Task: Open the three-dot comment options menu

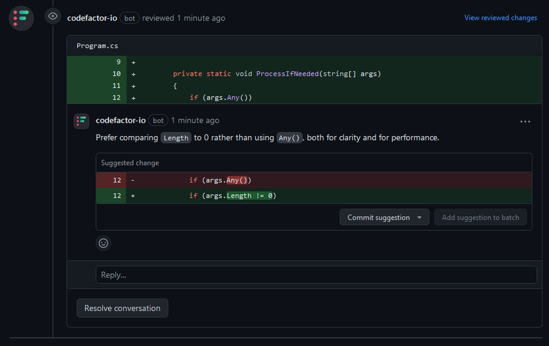Action: coord(525,122)
